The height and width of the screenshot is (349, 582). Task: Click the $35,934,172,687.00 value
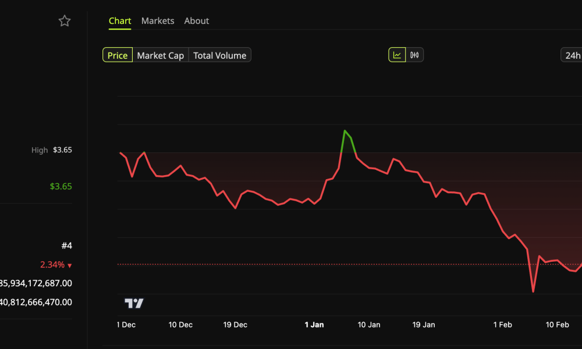(36, 283)
